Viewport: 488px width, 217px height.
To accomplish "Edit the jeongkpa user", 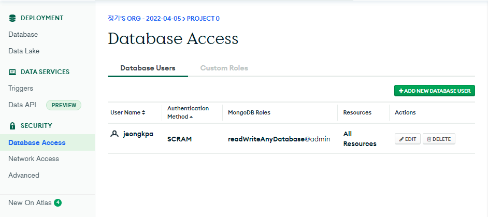I will [408, 139].
